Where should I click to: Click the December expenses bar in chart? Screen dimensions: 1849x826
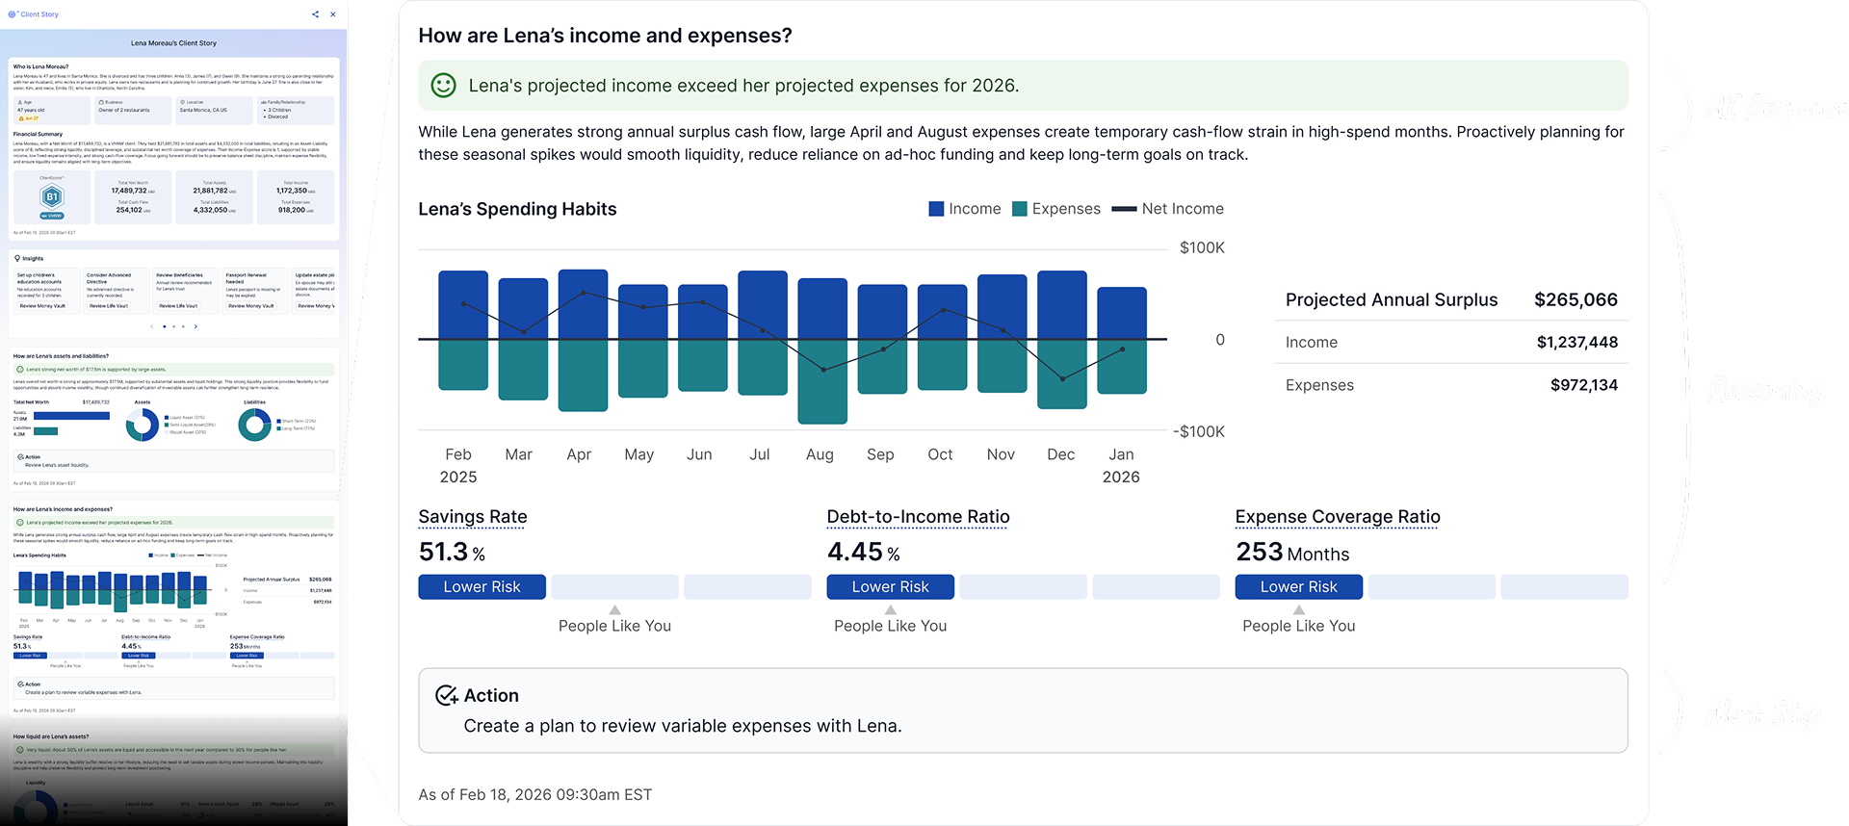(x=1062, y=374)
